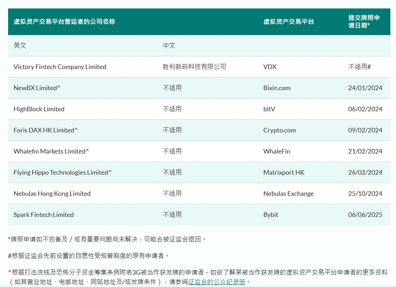Viewport: 396px width, 287px height.
Task: Click the Spark Fintech Limited name
Action: [44, 215]
